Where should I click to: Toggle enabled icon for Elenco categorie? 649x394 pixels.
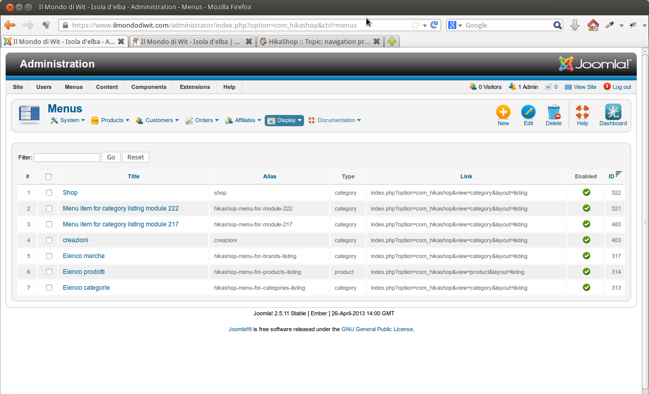click(x=586, y=287)
